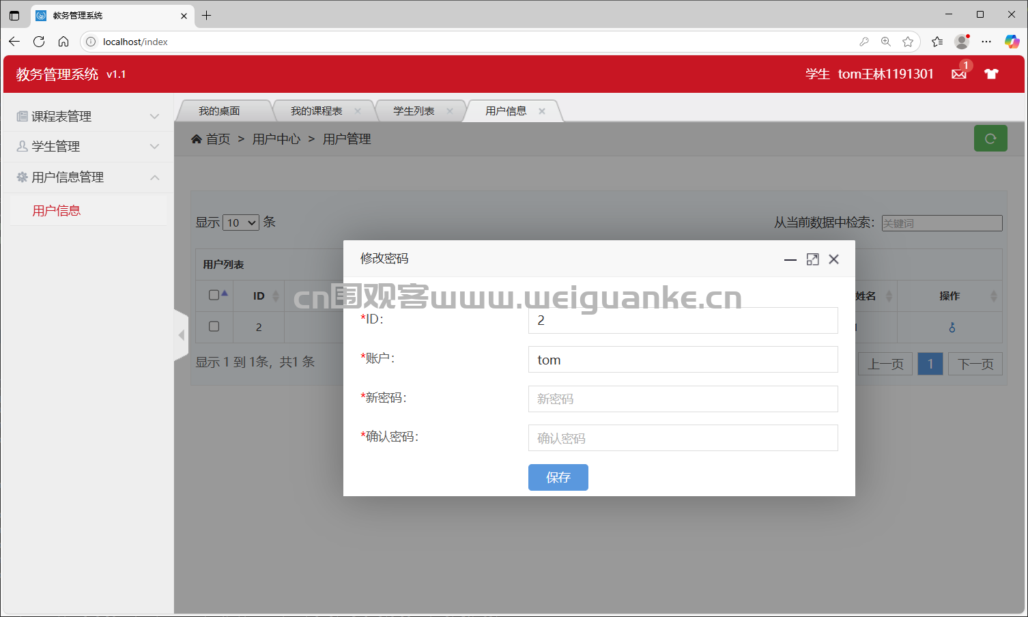Click the password key icon in the address bar

pyautogui.click(x=864, y=42)
